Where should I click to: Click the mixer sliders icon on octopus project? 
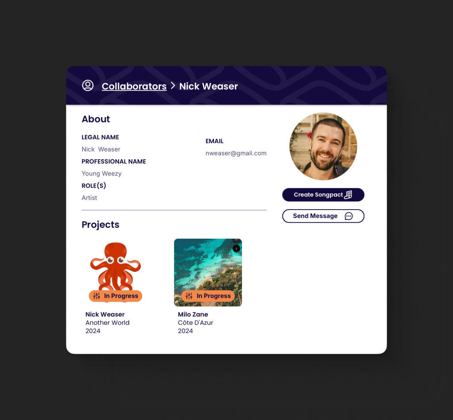click(96, 296)
